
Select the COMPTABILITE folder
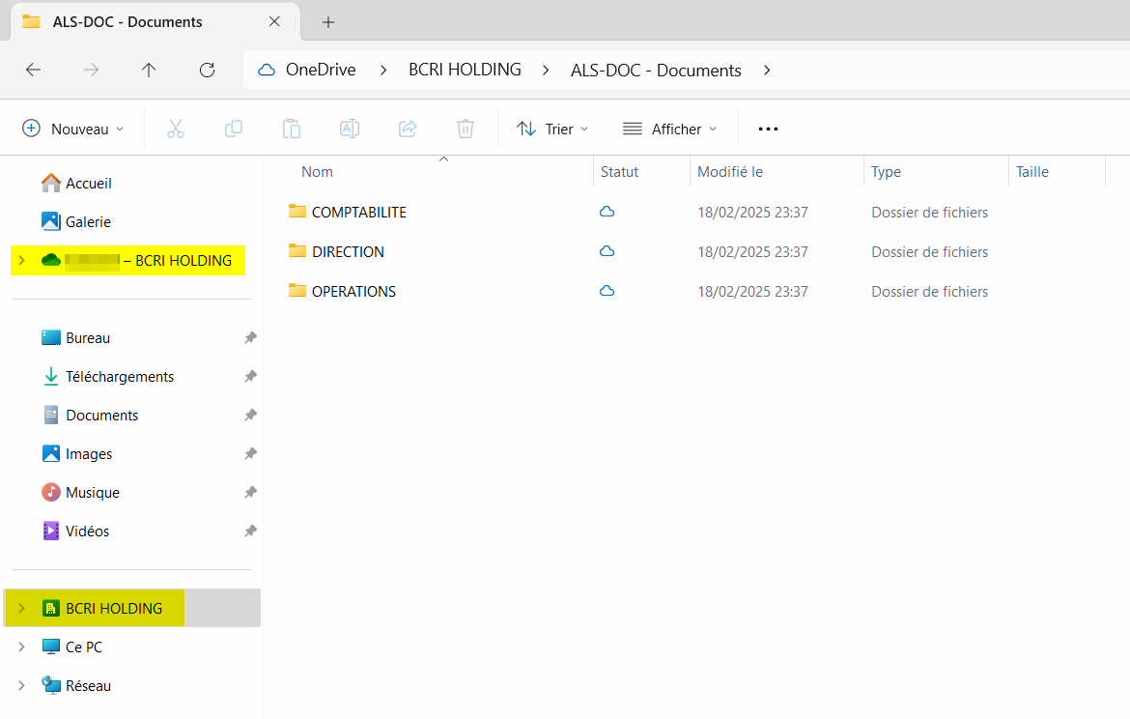(359, 212)
